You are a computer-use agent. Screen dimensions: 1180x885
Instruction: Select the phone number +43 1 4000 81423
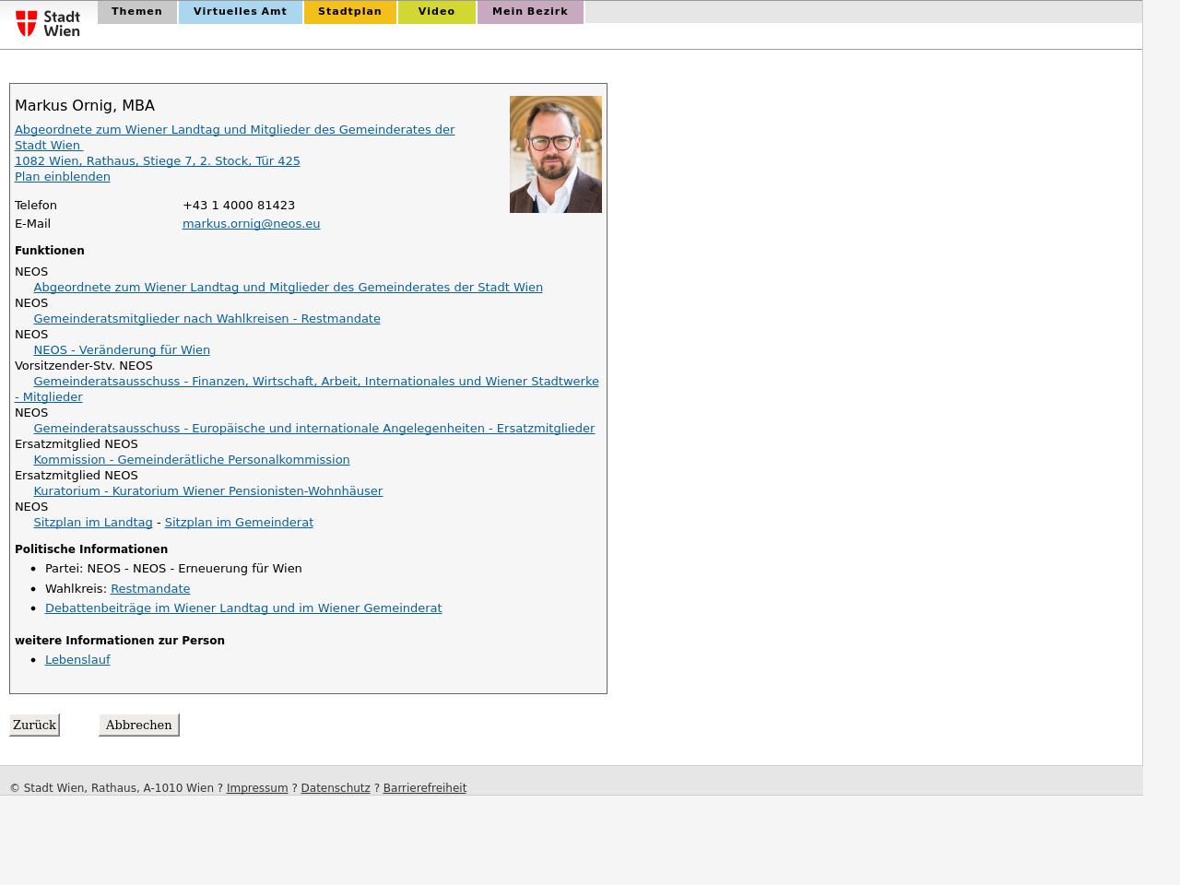239,205
